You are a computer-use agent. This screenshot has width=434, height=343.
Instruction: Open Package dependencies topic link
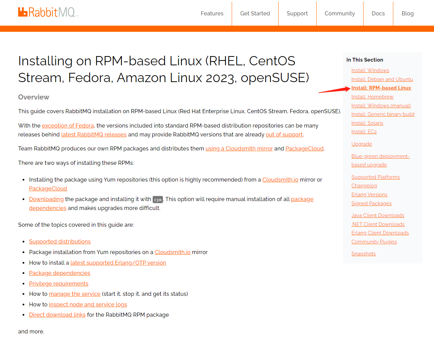60,273
